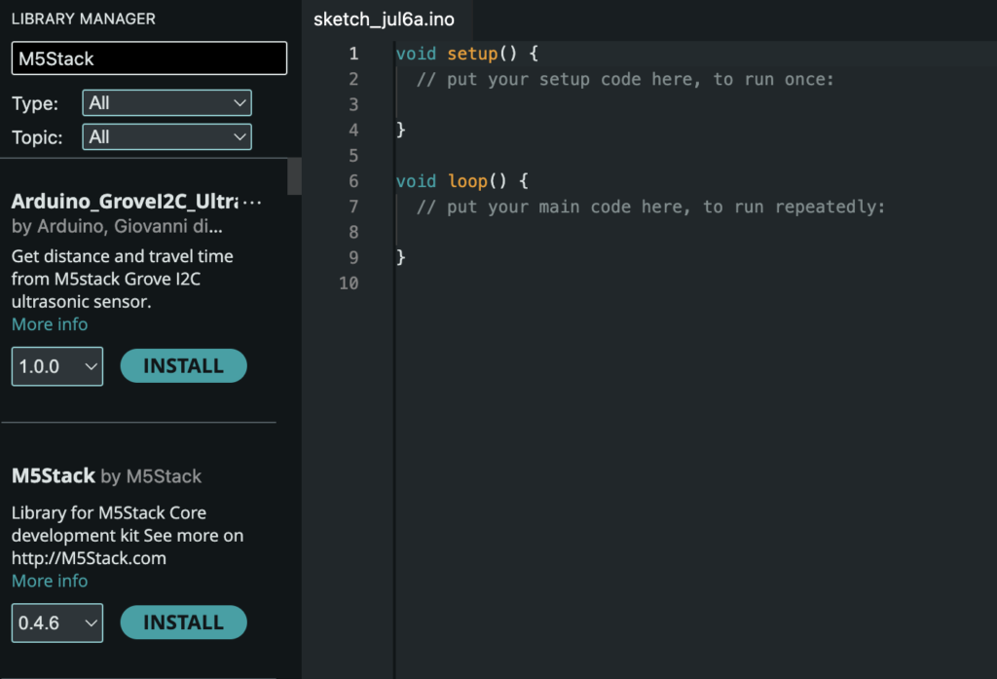Open version 0.4.6 dropdown for M5Stack library
Viewport: 997px width, 679px height.
click(x=57, y=623)
